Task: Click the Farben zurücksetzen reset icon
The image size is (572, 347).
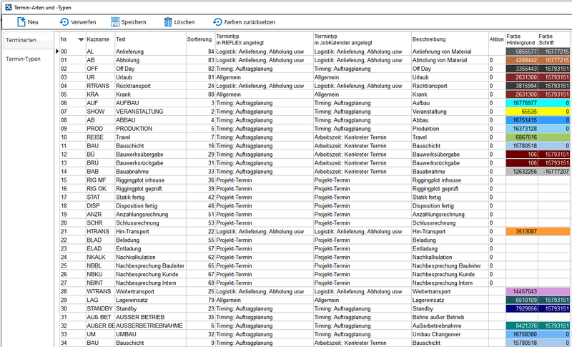Action: (217, 22)
